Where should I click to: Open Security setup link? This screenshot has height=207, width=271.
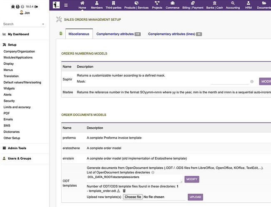[9, 101]
